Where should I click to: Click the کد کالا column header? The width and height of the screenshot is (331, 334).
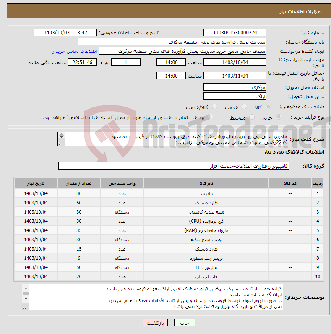(290, 183)
